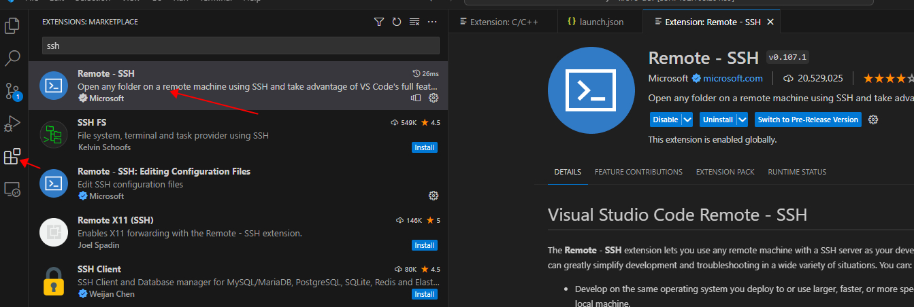Click the remote indicator icon on Remote - SSH row
This screenshot has width=914, height=307.
pyautogui.click(x=416, y=98)
